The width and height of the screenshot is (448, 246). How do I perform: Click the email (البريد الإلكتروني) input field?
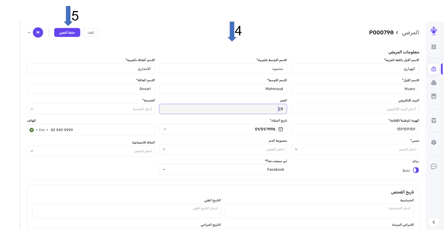[x=355, y=109]
